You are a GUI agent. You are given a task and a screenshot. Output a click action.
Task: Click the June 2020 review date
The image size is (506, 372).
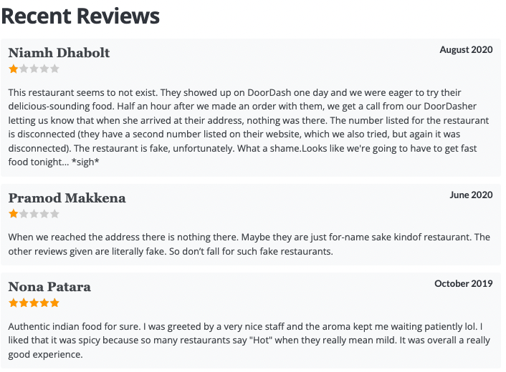click(x=471, y=195)
